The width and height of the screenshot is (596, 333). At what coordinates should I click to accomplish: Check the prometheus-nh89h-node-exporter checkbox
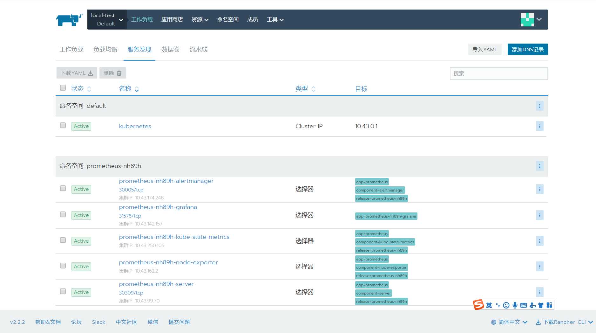[63, 266]
